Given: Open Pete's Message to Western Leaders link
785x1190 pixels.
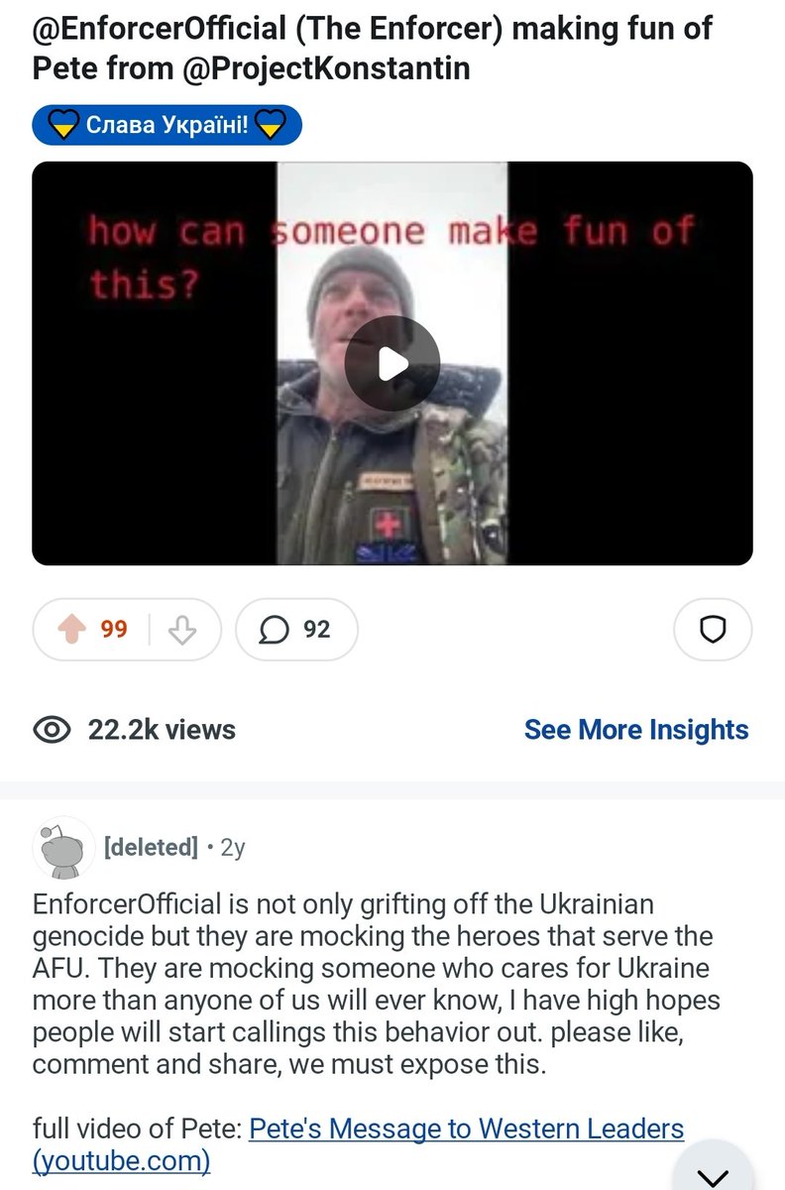Looking at the screenshot, I should 358,1143.
